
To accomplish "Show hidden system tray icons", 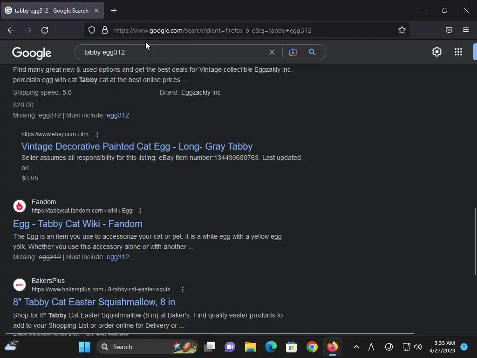I will tap(356, 347).
